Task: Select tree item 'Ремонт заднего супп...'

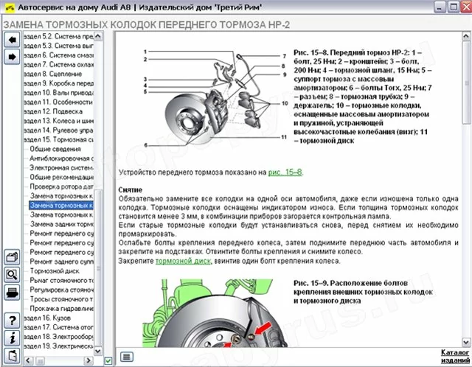Action: 61,262
